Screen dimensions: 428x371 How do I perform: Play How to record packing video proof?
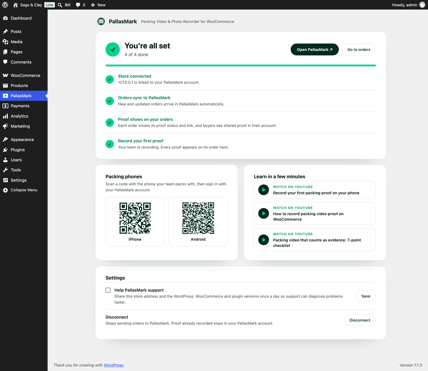tap(315, 213)
